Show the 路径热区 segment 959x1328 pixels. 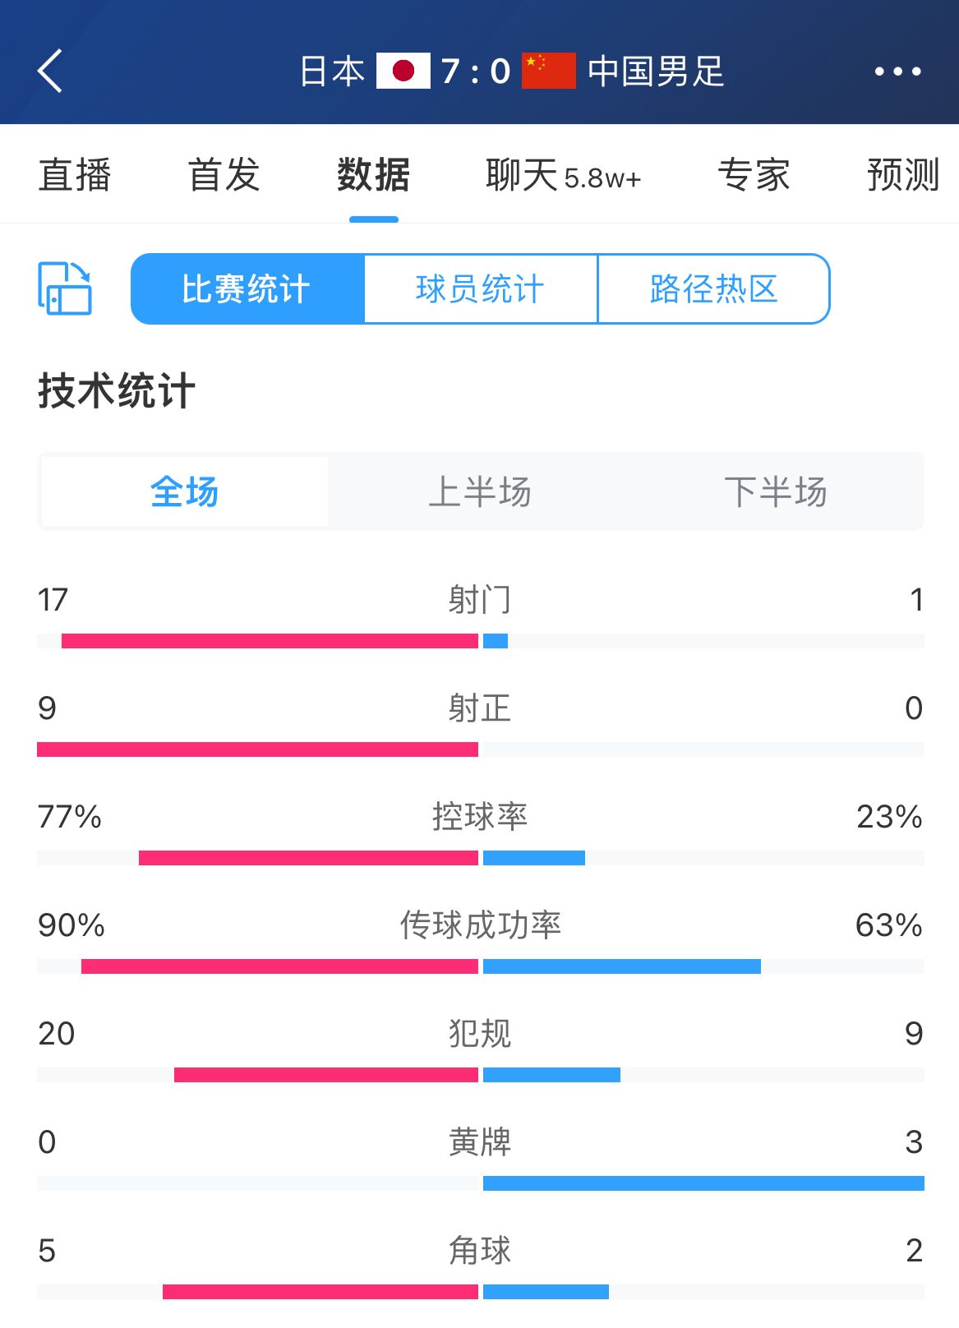[x=713, y=288]
